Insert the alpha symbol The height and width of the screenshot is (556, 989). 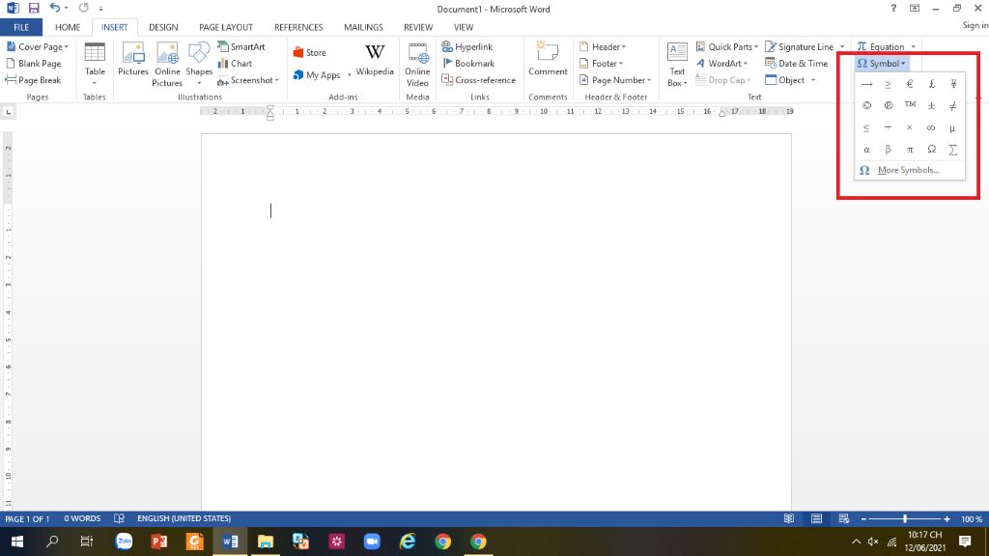pyautogui.click(x=866, y=150)
